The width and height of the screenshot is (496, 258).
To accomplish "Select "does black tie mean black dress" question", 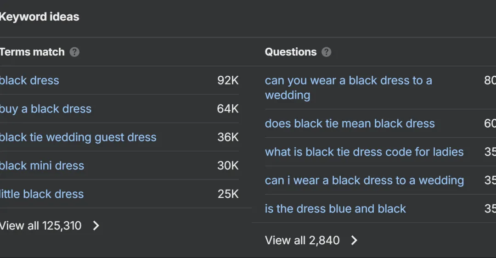I will [349, 123].
